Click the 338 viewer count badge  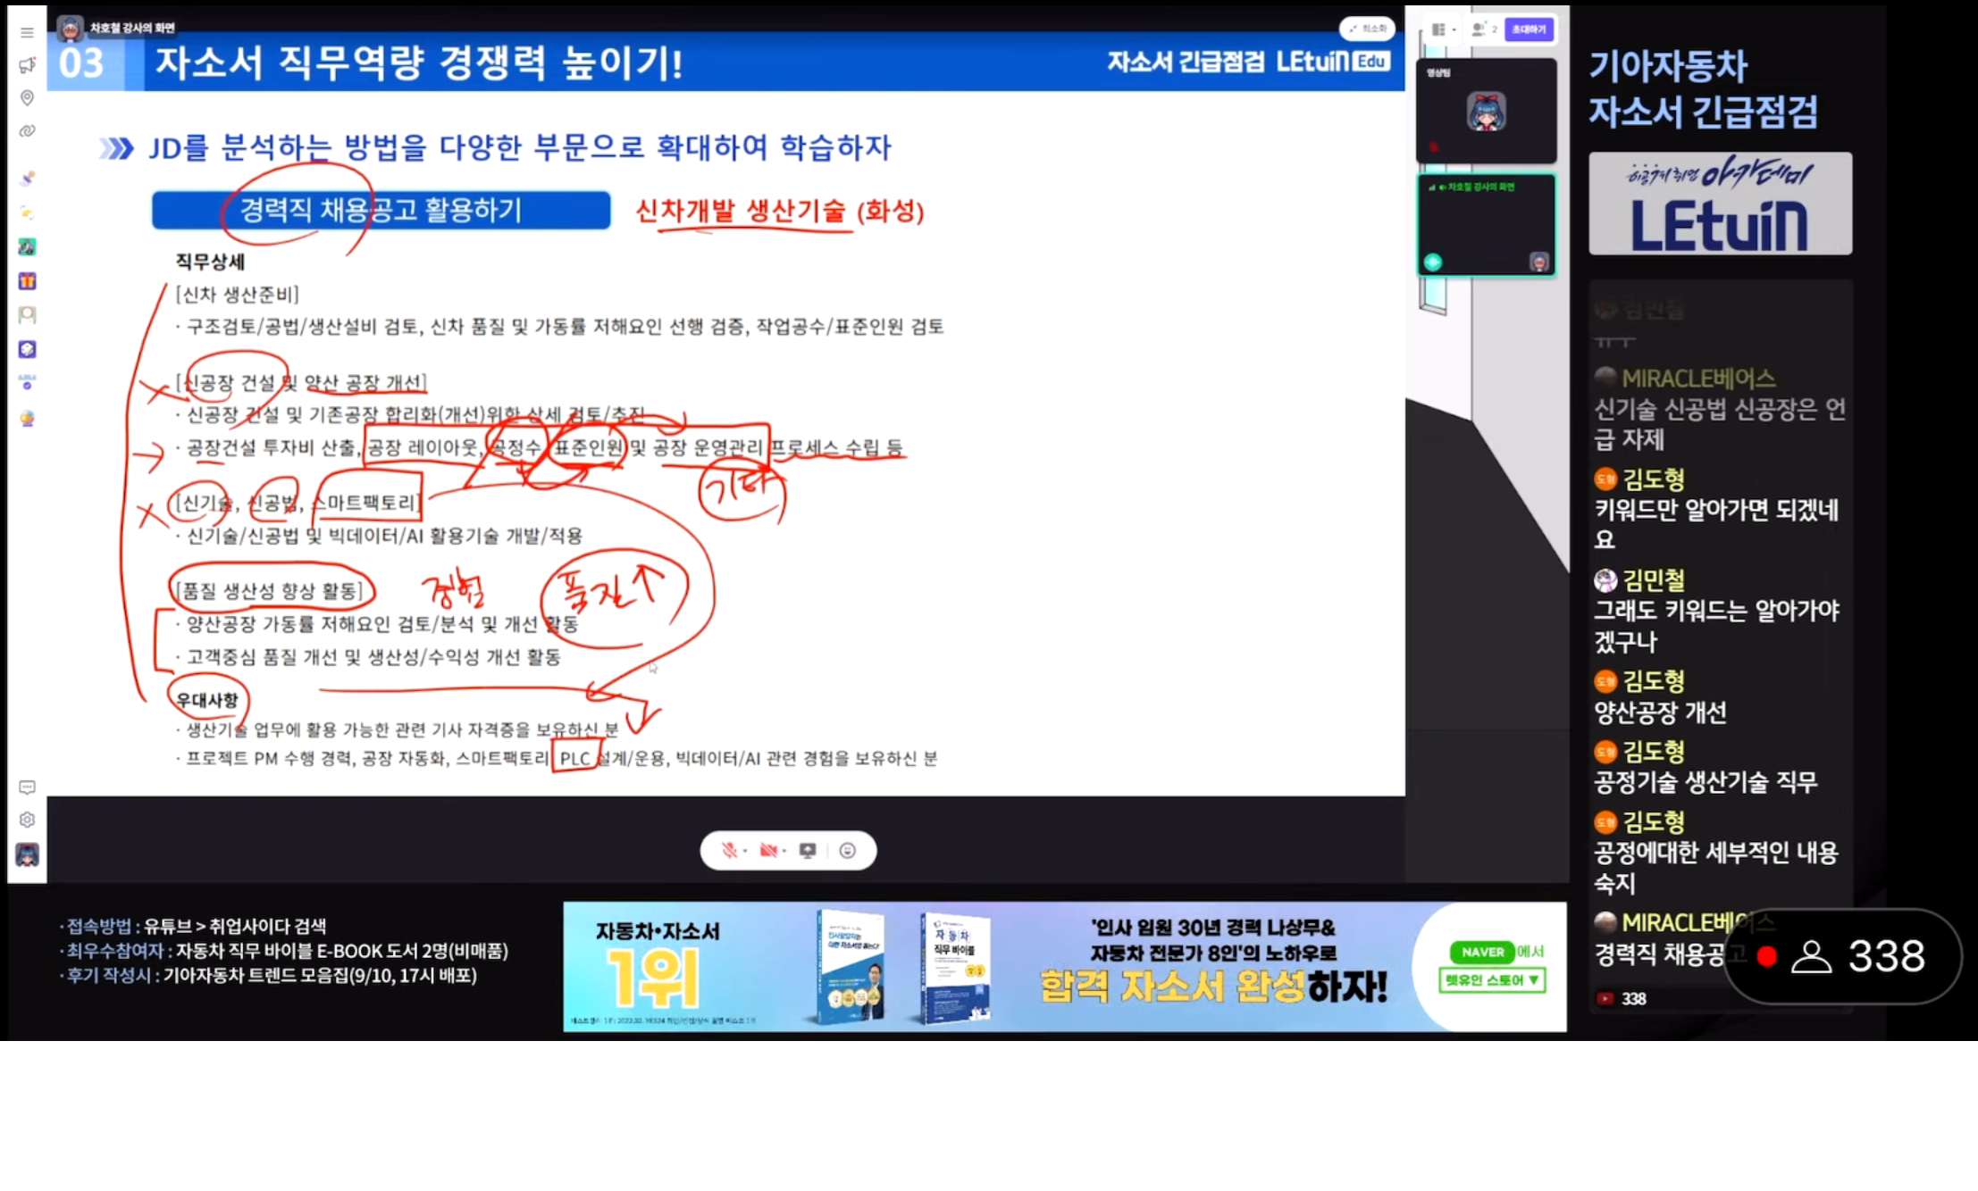pyautogui.click(x=1843, y=957)
